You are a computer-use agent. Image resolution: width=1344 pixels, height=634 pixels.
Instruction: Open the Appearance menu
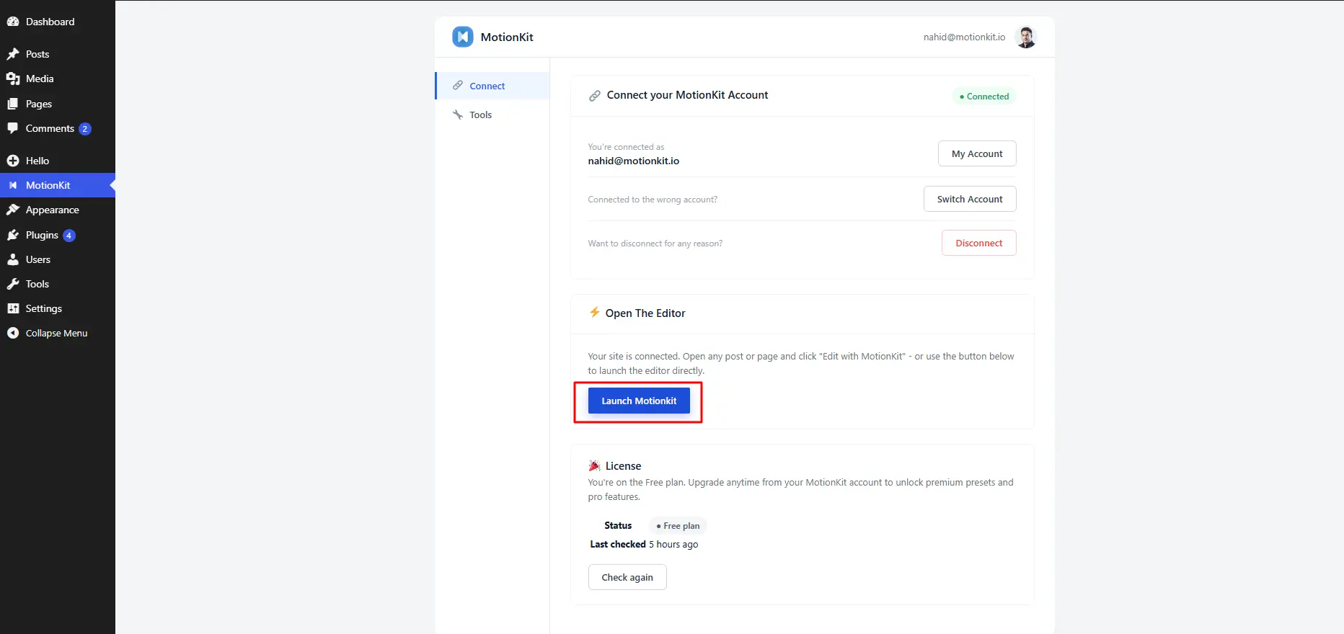[x=58, y=210]
